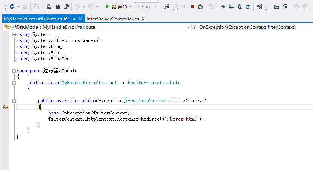The width and height of the screenshot is (313, 170).
Task: Open the dropdown arrow beside 继续(C)
Action: (130, 7)
